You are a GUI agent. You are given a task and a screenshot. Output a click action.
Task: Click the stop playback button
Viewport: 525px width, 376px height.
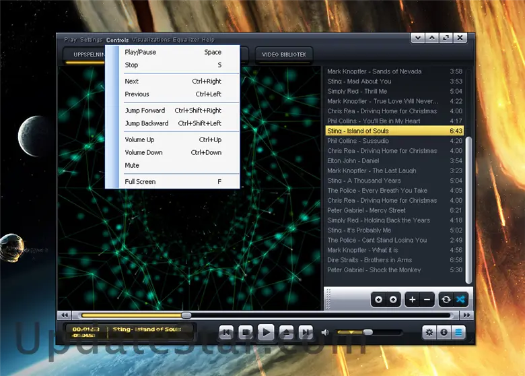tap(246, 332)
